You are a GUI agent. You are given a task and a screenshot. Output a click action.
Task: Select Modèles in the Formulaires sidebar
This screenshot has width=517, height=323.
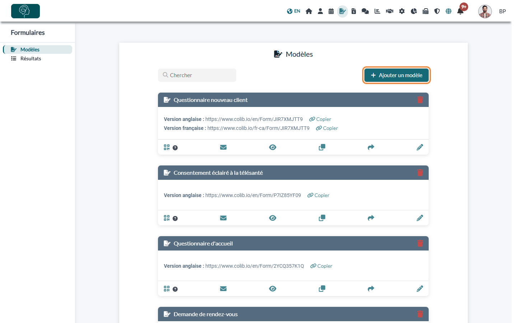38,50
